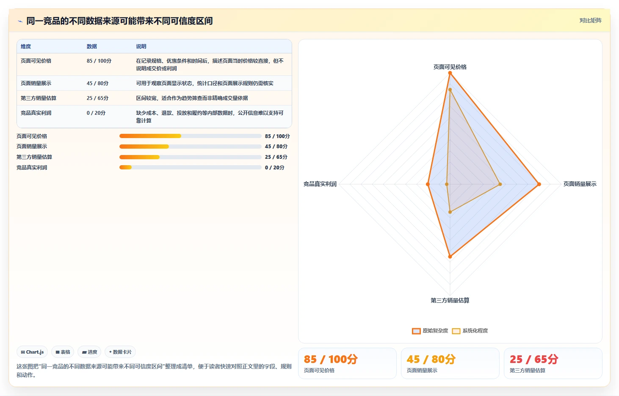Screen dimensions: 619x396
Task: Toggle the 原始复杂度 legend label
Action: (x=435, y=331)
